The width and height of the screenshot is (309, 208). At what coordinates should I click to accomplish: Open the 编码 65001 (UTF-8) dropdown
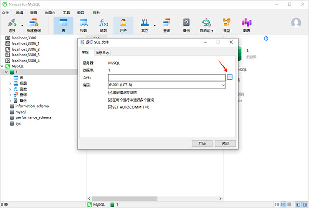[x=167, y=85]
